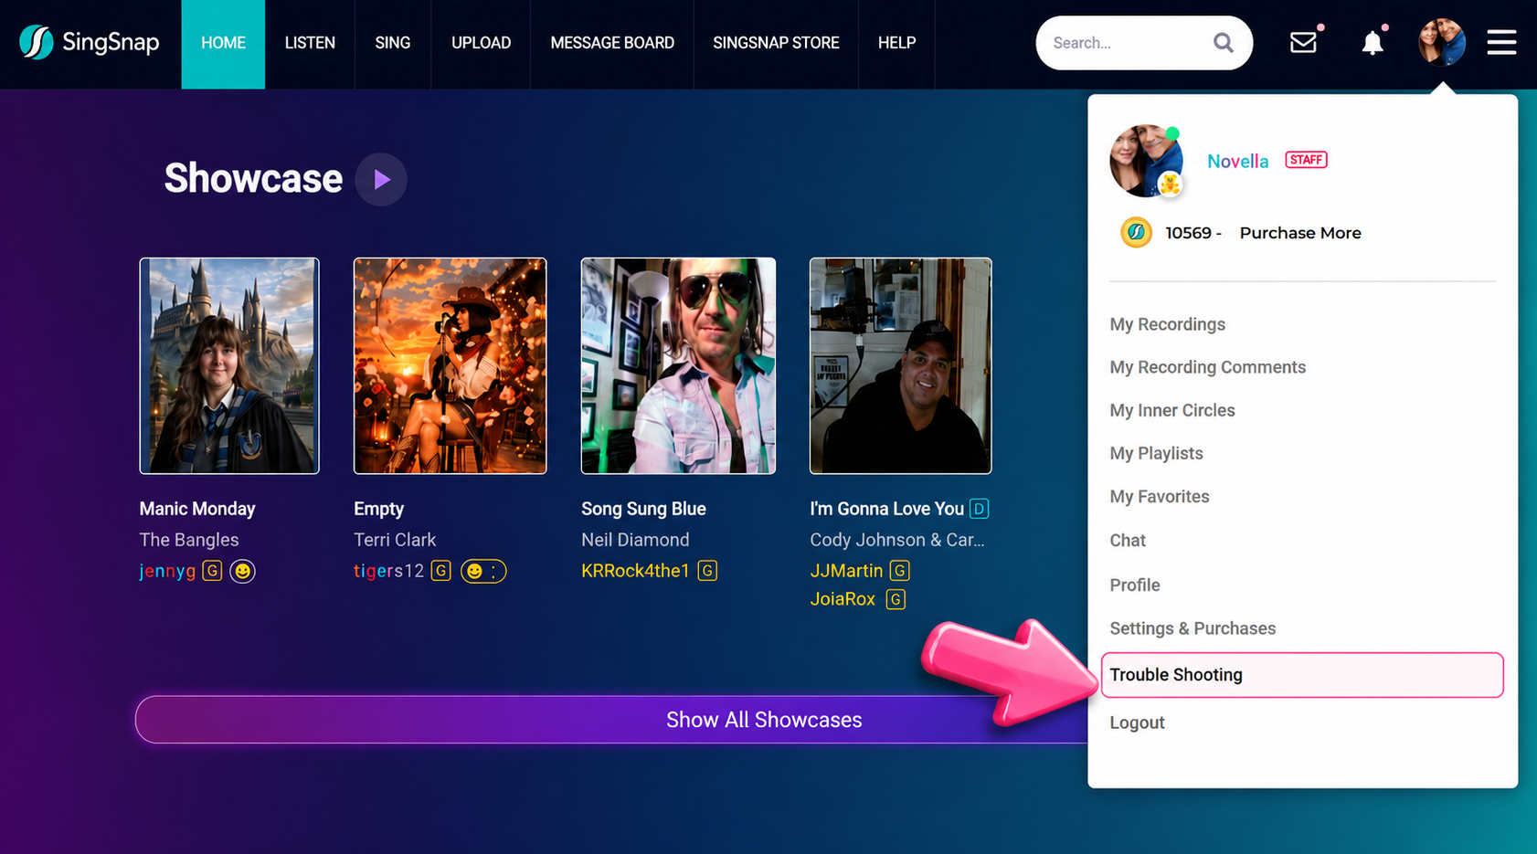Click the Empty song title
The width and height of the screenshot is (1537, 854).
(378, 509)
